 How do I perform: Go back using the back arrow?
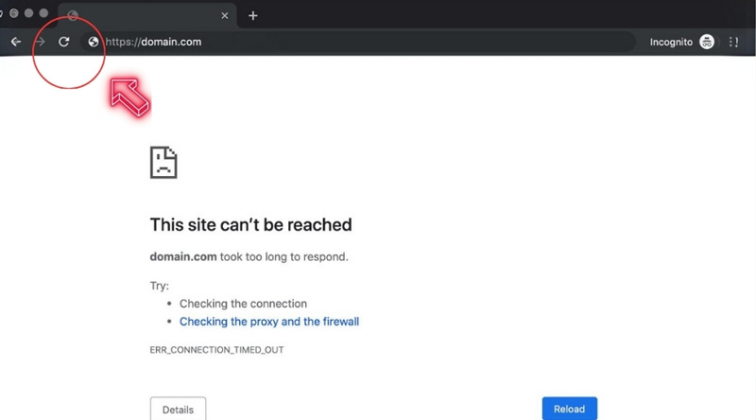tap(16, 42)
